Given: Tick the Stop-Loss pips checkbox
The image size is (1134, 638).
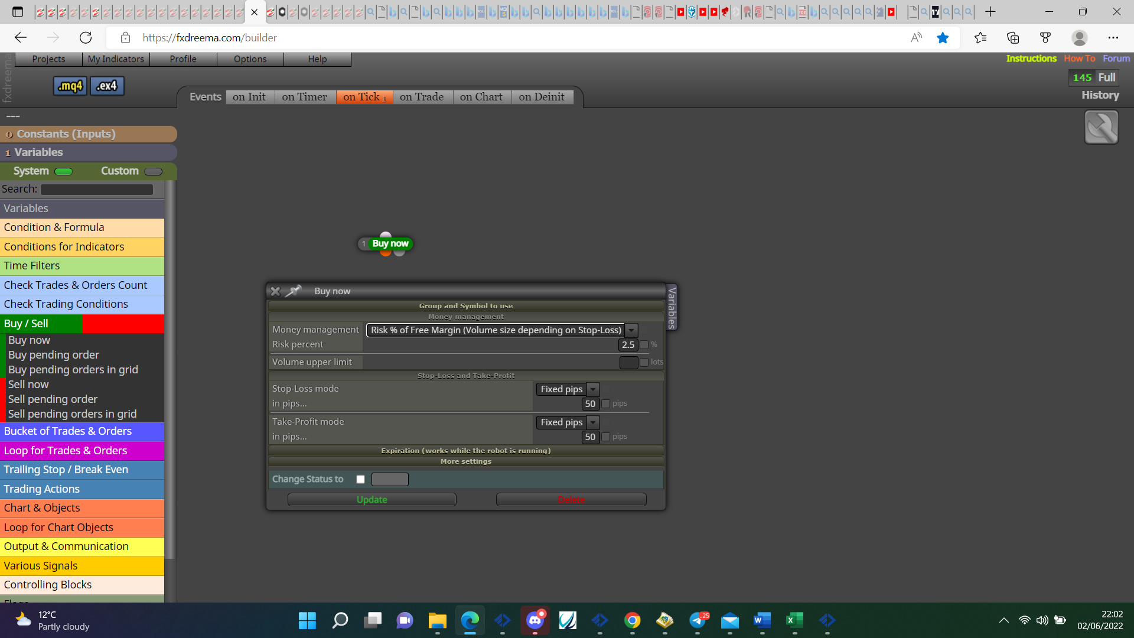Looking at the screenshot, I should coord(605,403).
